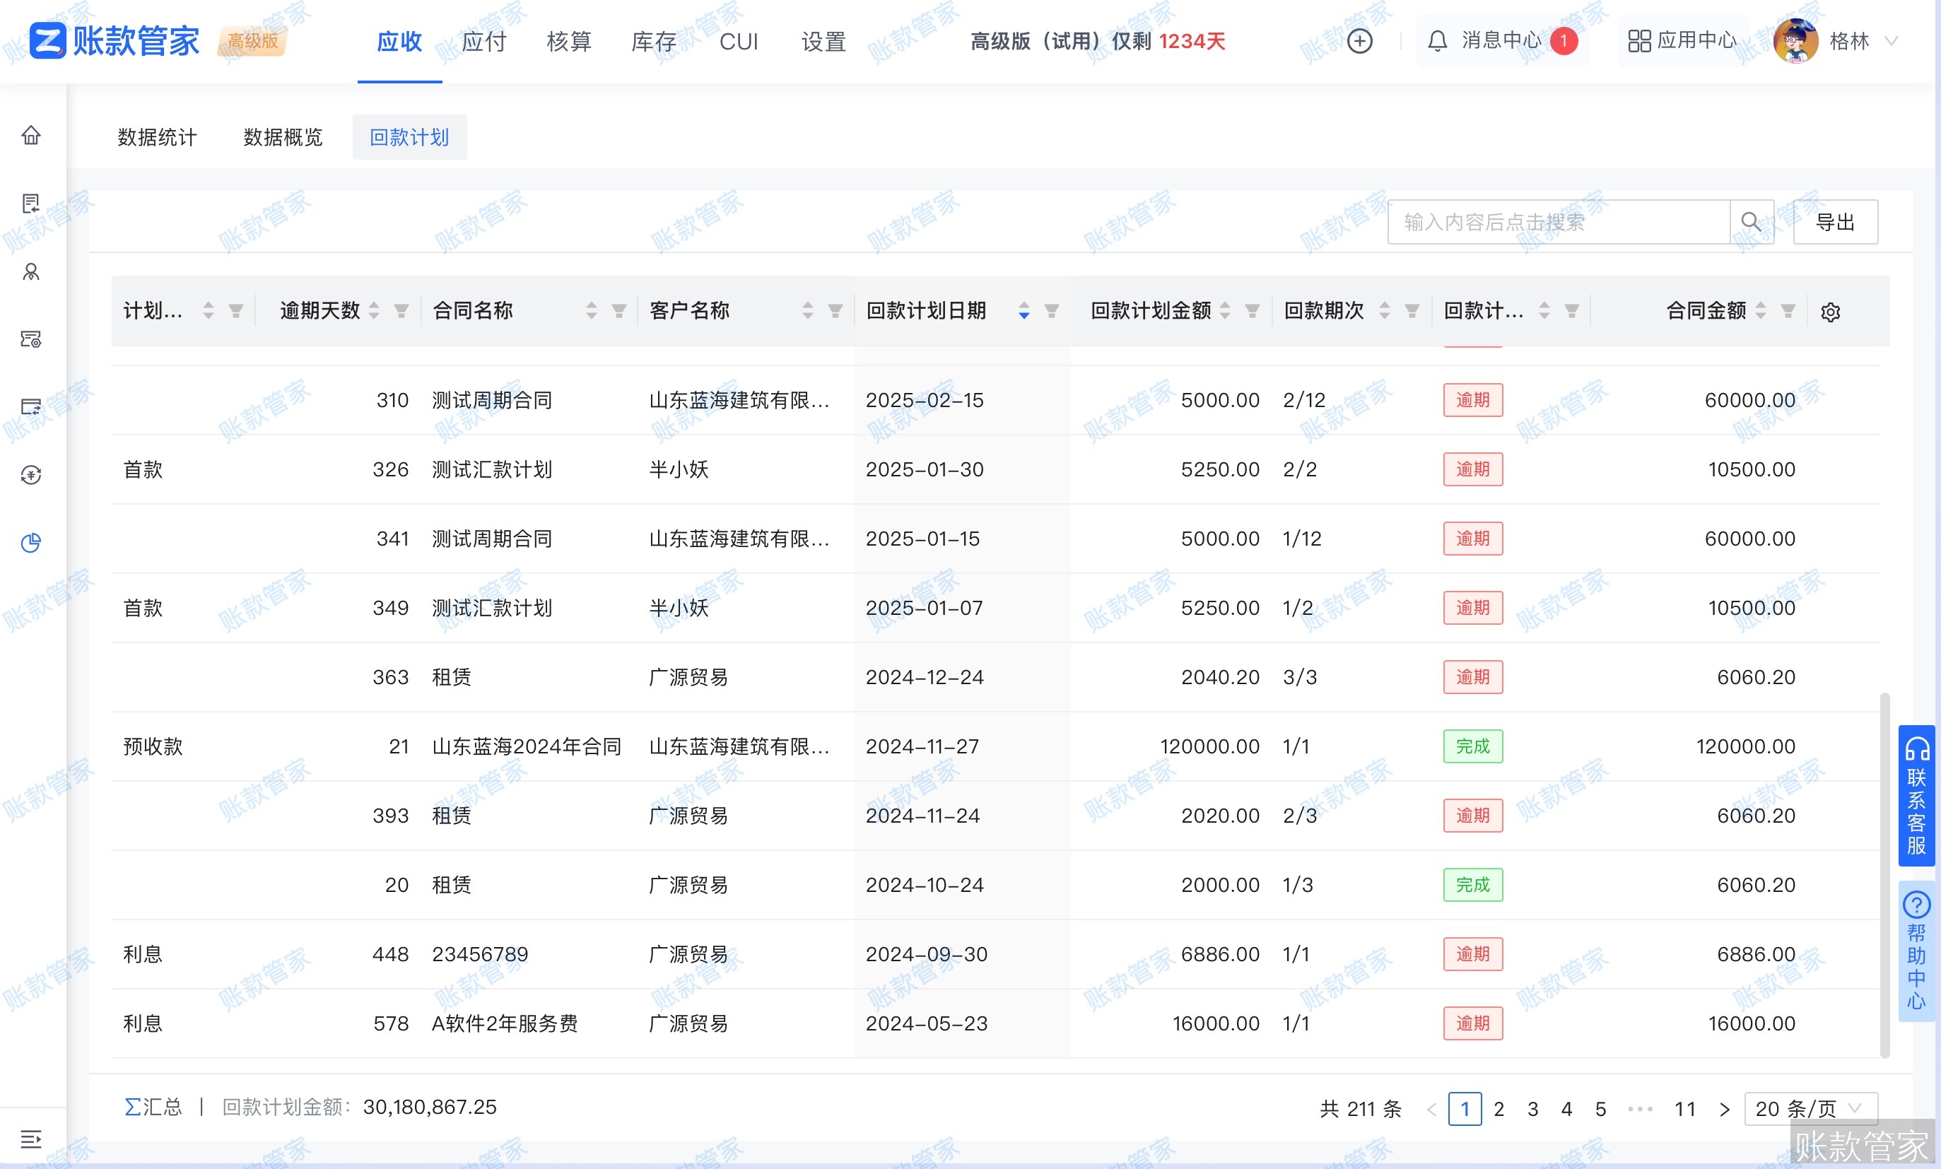Click the currency exchange sidebar icon
Screen dimensions: 1941x1169
point(30,475)
